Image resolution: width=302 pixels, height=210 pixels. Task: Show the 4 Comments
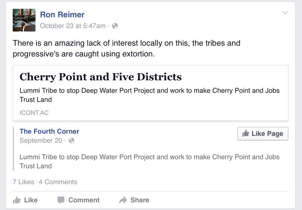point(58,182)
